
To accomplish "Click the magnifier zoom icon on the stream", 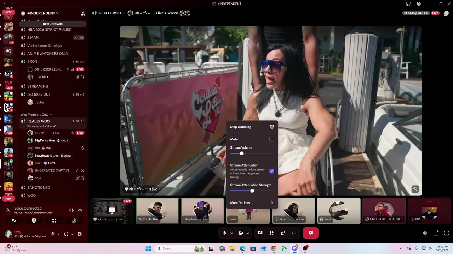I will [415, 189].
